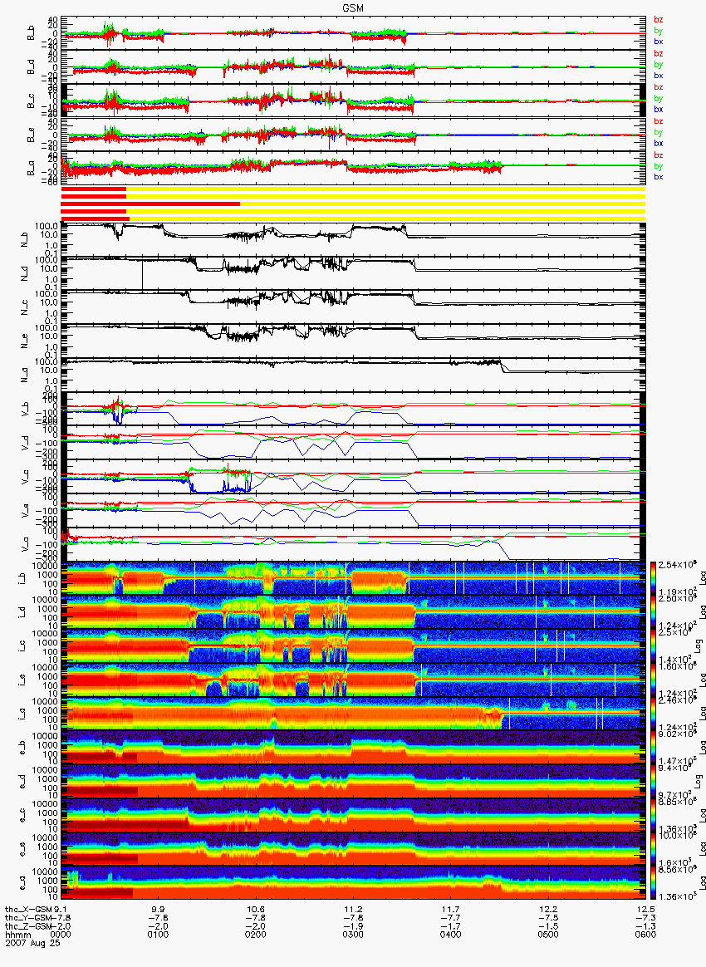Screen dimensions: 706x967
Task: Select the N_d density axis label
Action: click(26, 274)
